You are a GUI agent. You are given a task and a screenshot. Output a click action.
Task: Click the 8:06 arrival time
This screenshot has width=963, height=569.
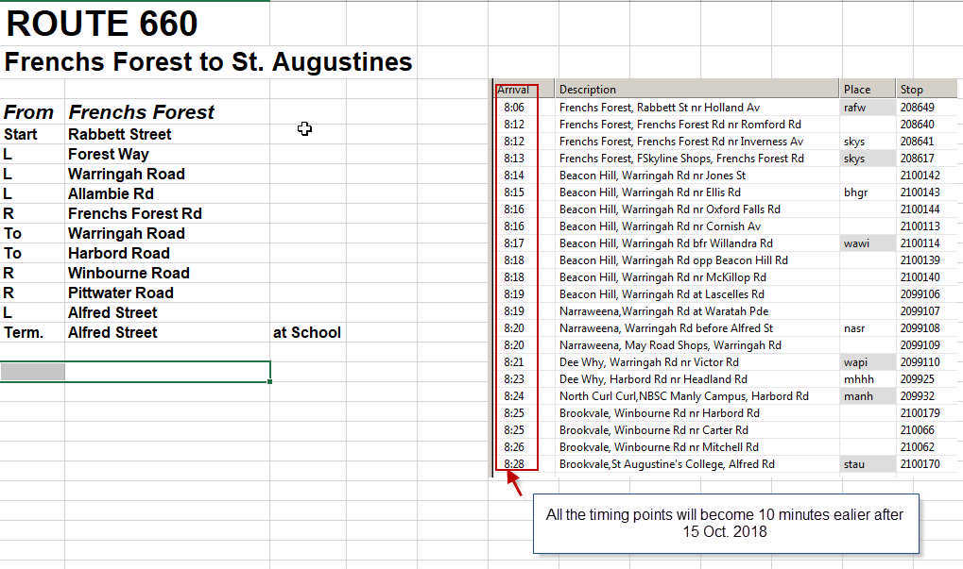514,108
